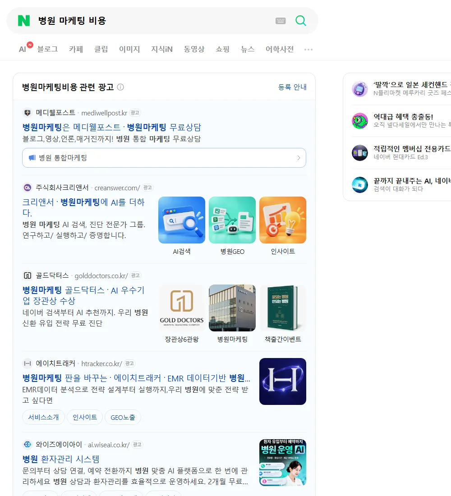Click the 골드닥터스 advertiser name
Viewport: 451px width, 496px height.
point(52,276)
